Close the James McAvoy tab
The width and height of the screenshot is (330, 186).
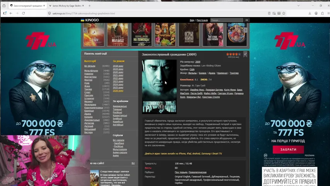83,6
